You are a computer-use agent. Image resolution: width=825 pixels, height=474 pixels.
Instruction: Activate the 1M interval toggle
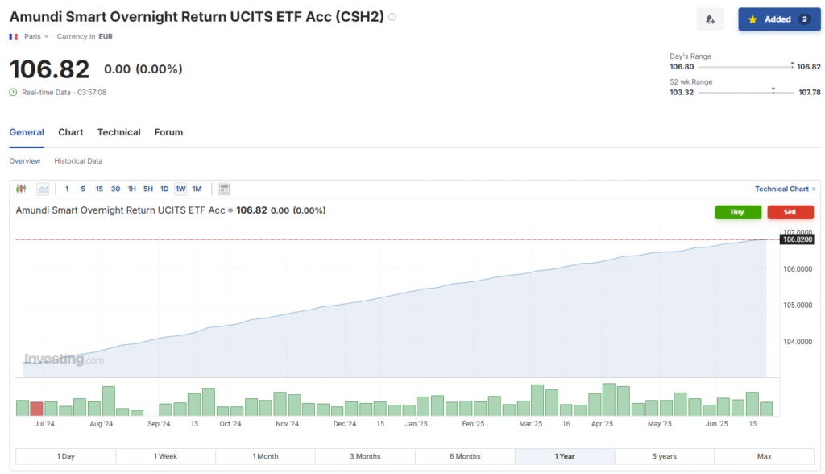(197, 188)
